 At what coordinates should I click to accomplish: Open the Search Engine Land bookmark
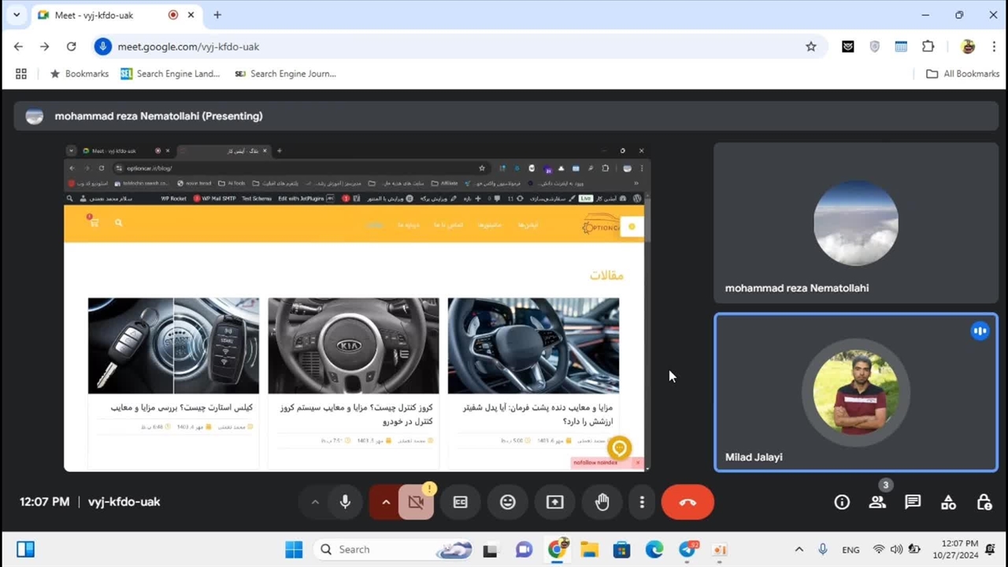pos(170,74)
